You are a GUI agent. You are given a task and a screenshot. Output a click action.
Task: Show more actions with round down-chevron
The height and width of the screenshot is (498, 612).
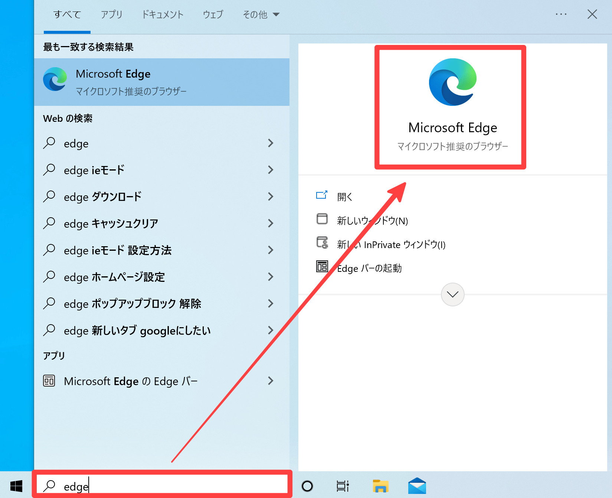coord(452,294)
